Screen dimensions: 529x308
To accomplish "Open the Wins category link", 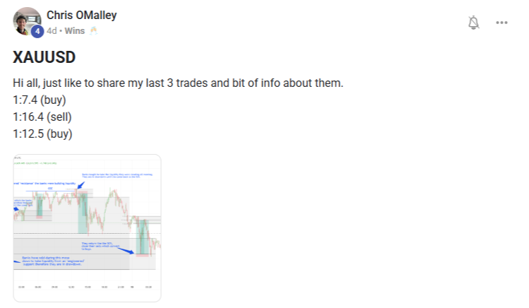I will [75, 31].
